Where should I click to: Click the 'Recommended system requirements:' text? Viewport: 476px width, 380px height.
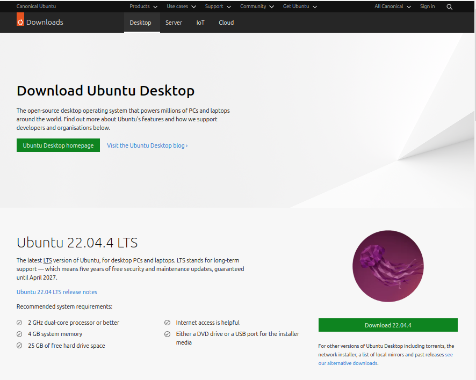64,306
